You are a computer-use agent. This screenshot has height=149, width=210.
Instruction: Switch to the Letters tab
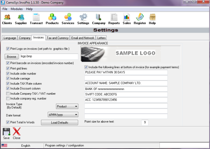tap(101, 38)
